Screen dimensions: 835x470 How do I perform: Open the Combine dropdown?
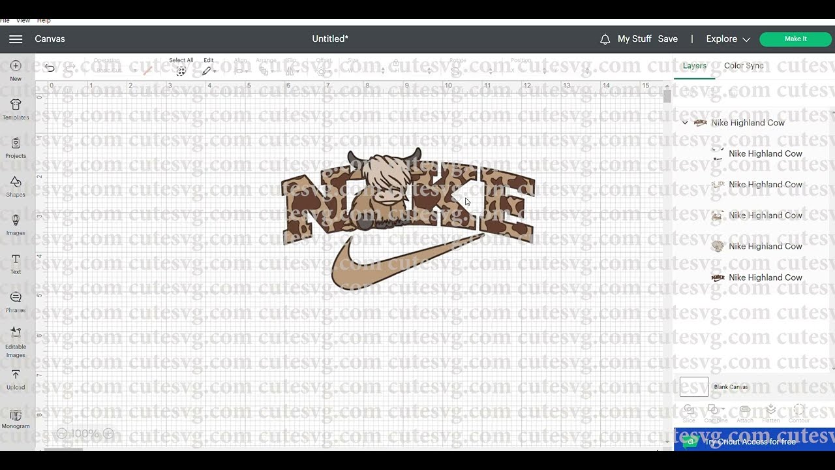coord(716,413)
